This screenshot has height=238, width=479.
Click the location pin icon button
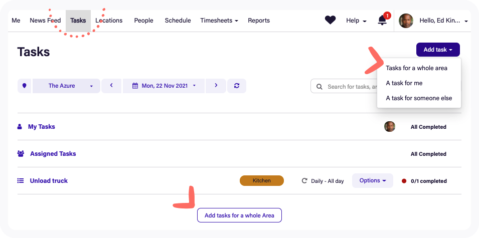point(24,86)
